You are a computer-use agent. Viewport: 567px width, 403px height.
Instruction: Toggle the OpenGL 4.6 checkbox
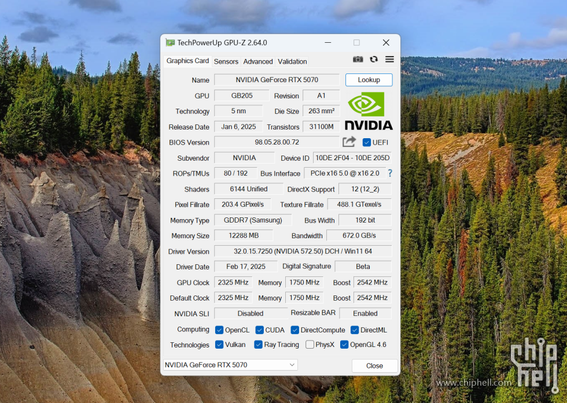pos(344,345)
